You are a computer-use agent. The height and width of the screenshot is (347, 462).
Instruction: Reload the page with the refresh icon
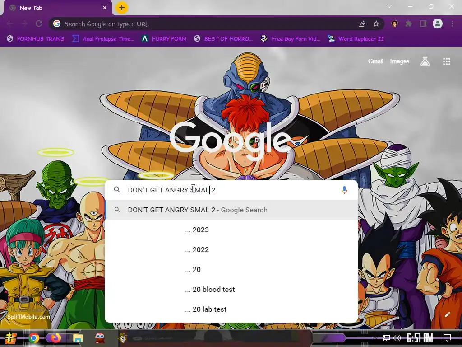(x=39, y=23)
